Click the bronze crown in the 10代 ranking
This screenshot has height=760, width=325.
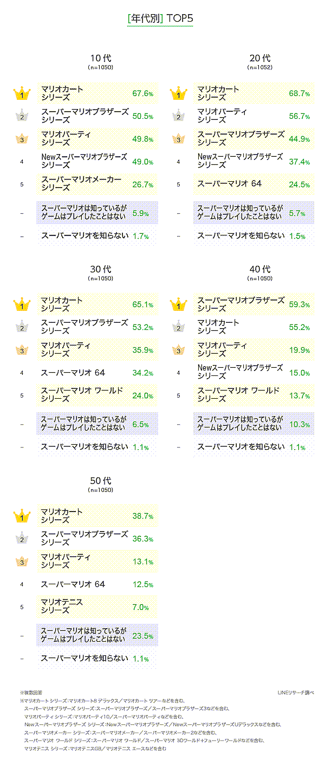22,139
